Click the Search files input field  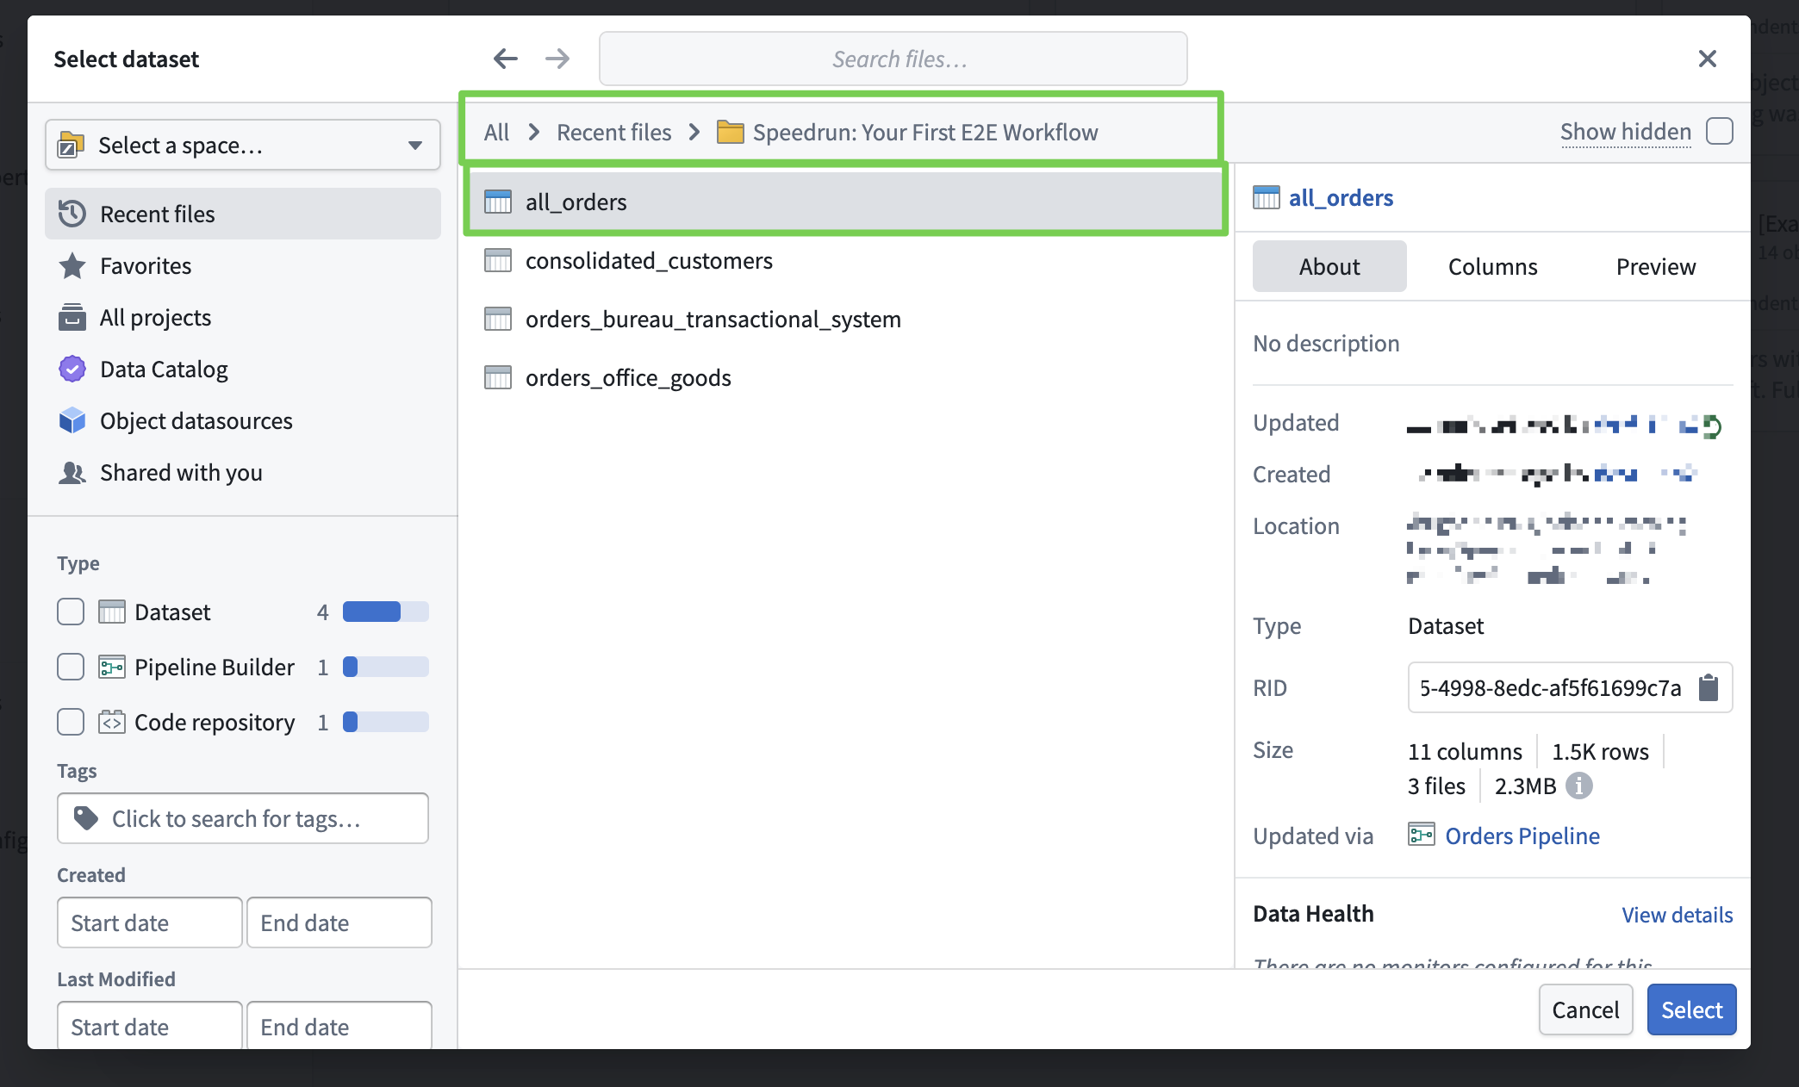(893, 59)
